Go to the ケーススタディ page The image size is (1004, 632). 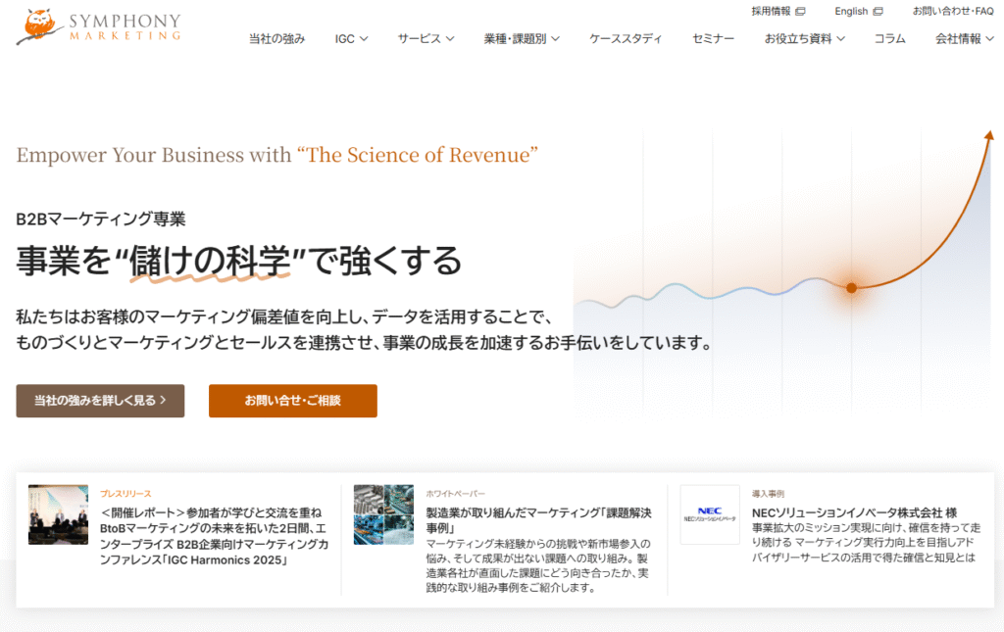click(626, 39)
